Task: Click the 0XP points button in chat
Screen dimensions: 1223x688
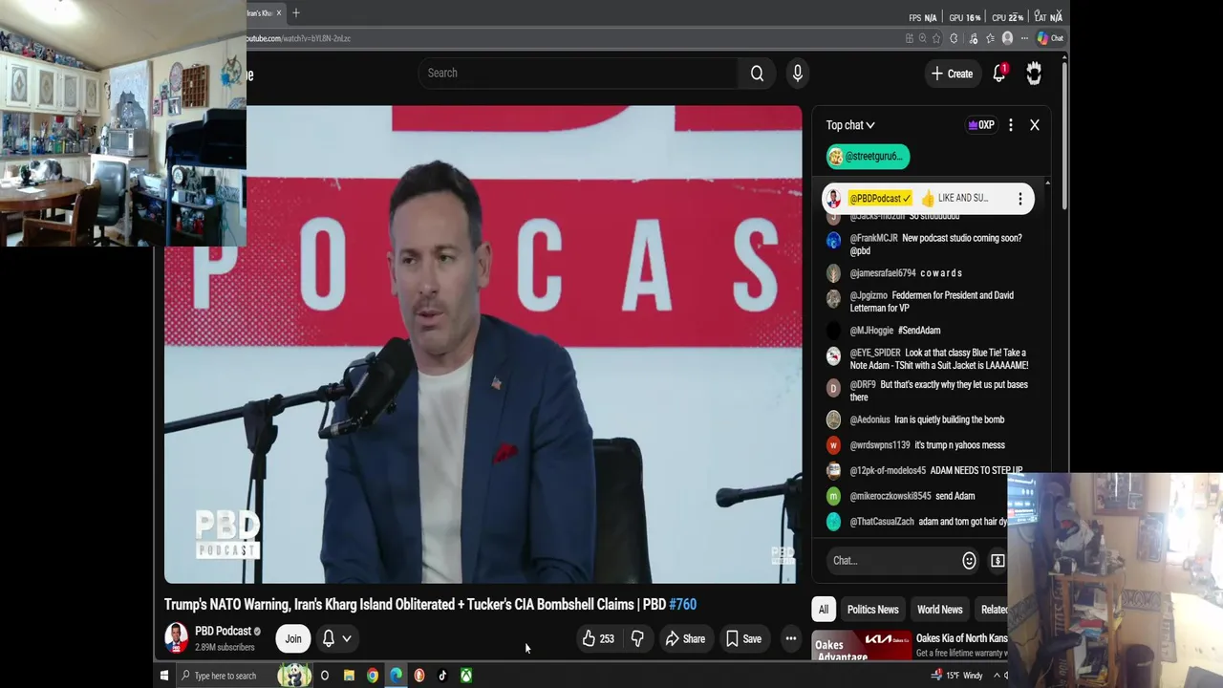Action: pyautogui.click(x=981, y=125)
